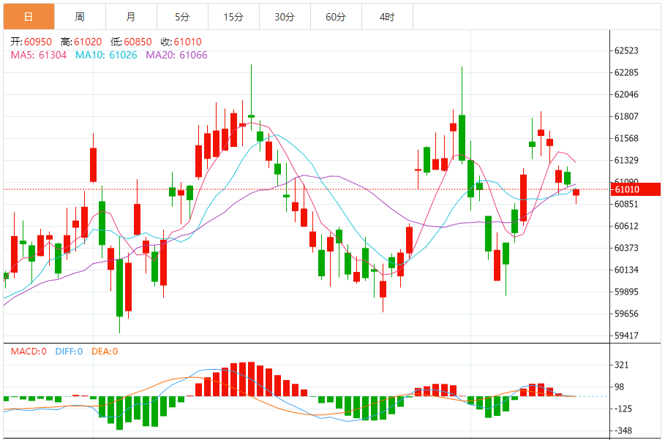Click the 开:60950 open price value
The height and width of the screenshot is (440, 665).
point(31,42)
